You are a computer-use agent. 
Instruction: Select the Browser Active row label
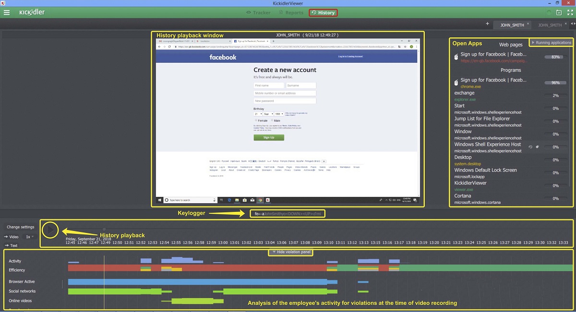22,282
